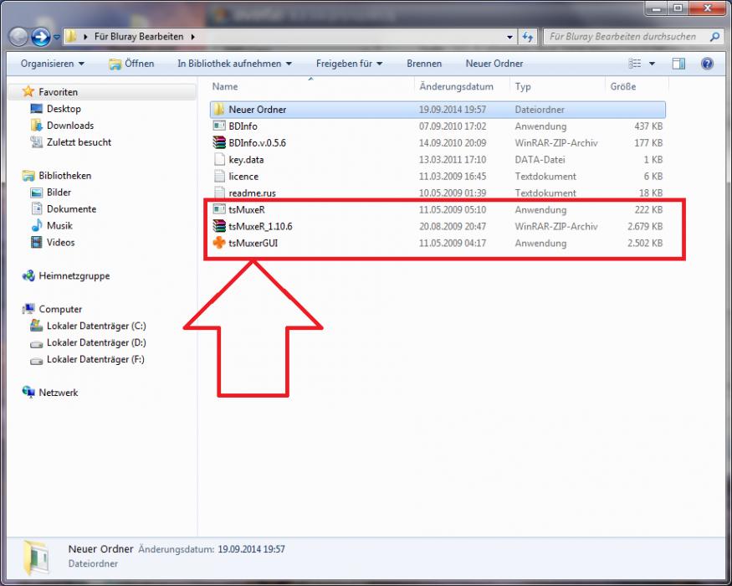The image size is (732, 586).
Task: Select the key.data file
Action: tap(438, 160)
